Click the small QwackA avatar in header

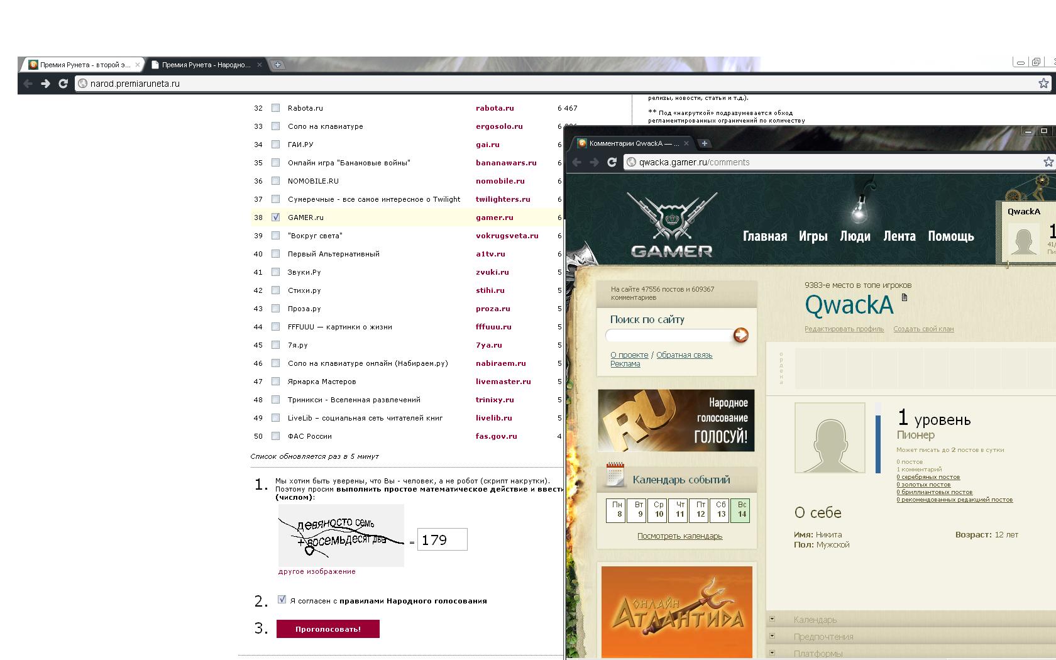pyautogui.click(x=1023, y=241)
